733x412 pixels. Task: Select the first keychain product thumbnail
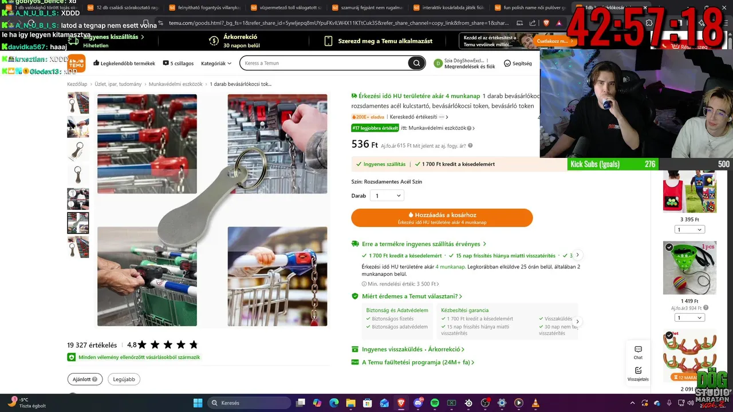pos(78,103)
